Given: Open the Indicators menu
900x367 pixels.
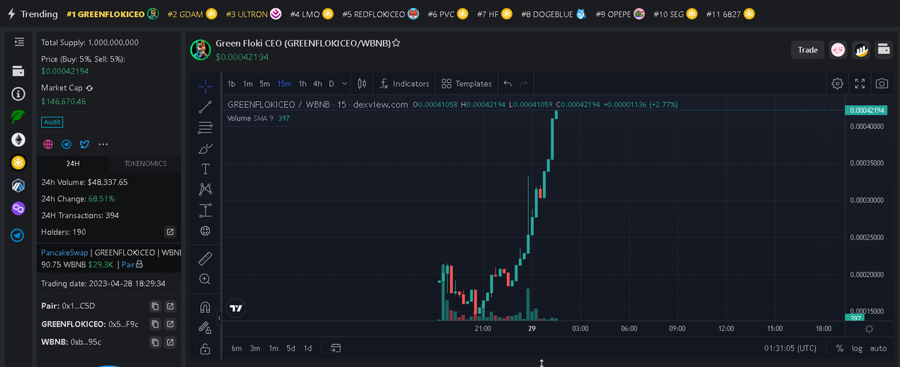Looking at the screenshot, I should point(404,84).
